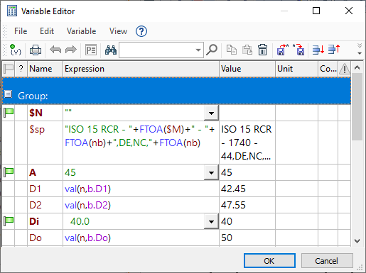This screenshot has height=273, width=366.
Task: Collapse the Group section
Action: (8, 94)
